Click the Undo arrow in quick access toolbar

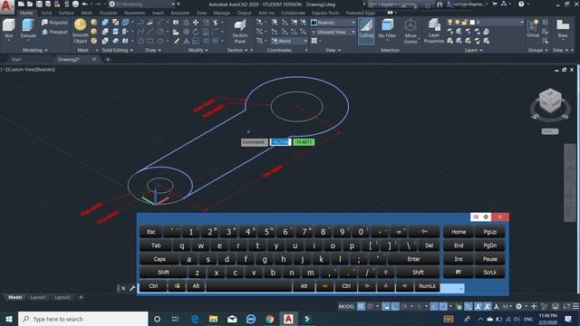[84, 4]
